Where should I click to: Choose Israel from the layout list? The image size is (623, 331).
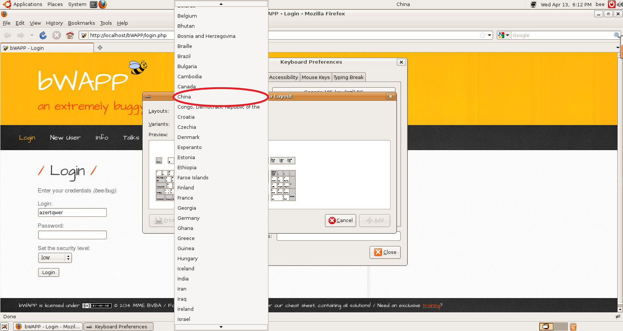pyautogui.click(x=221, y=319)
